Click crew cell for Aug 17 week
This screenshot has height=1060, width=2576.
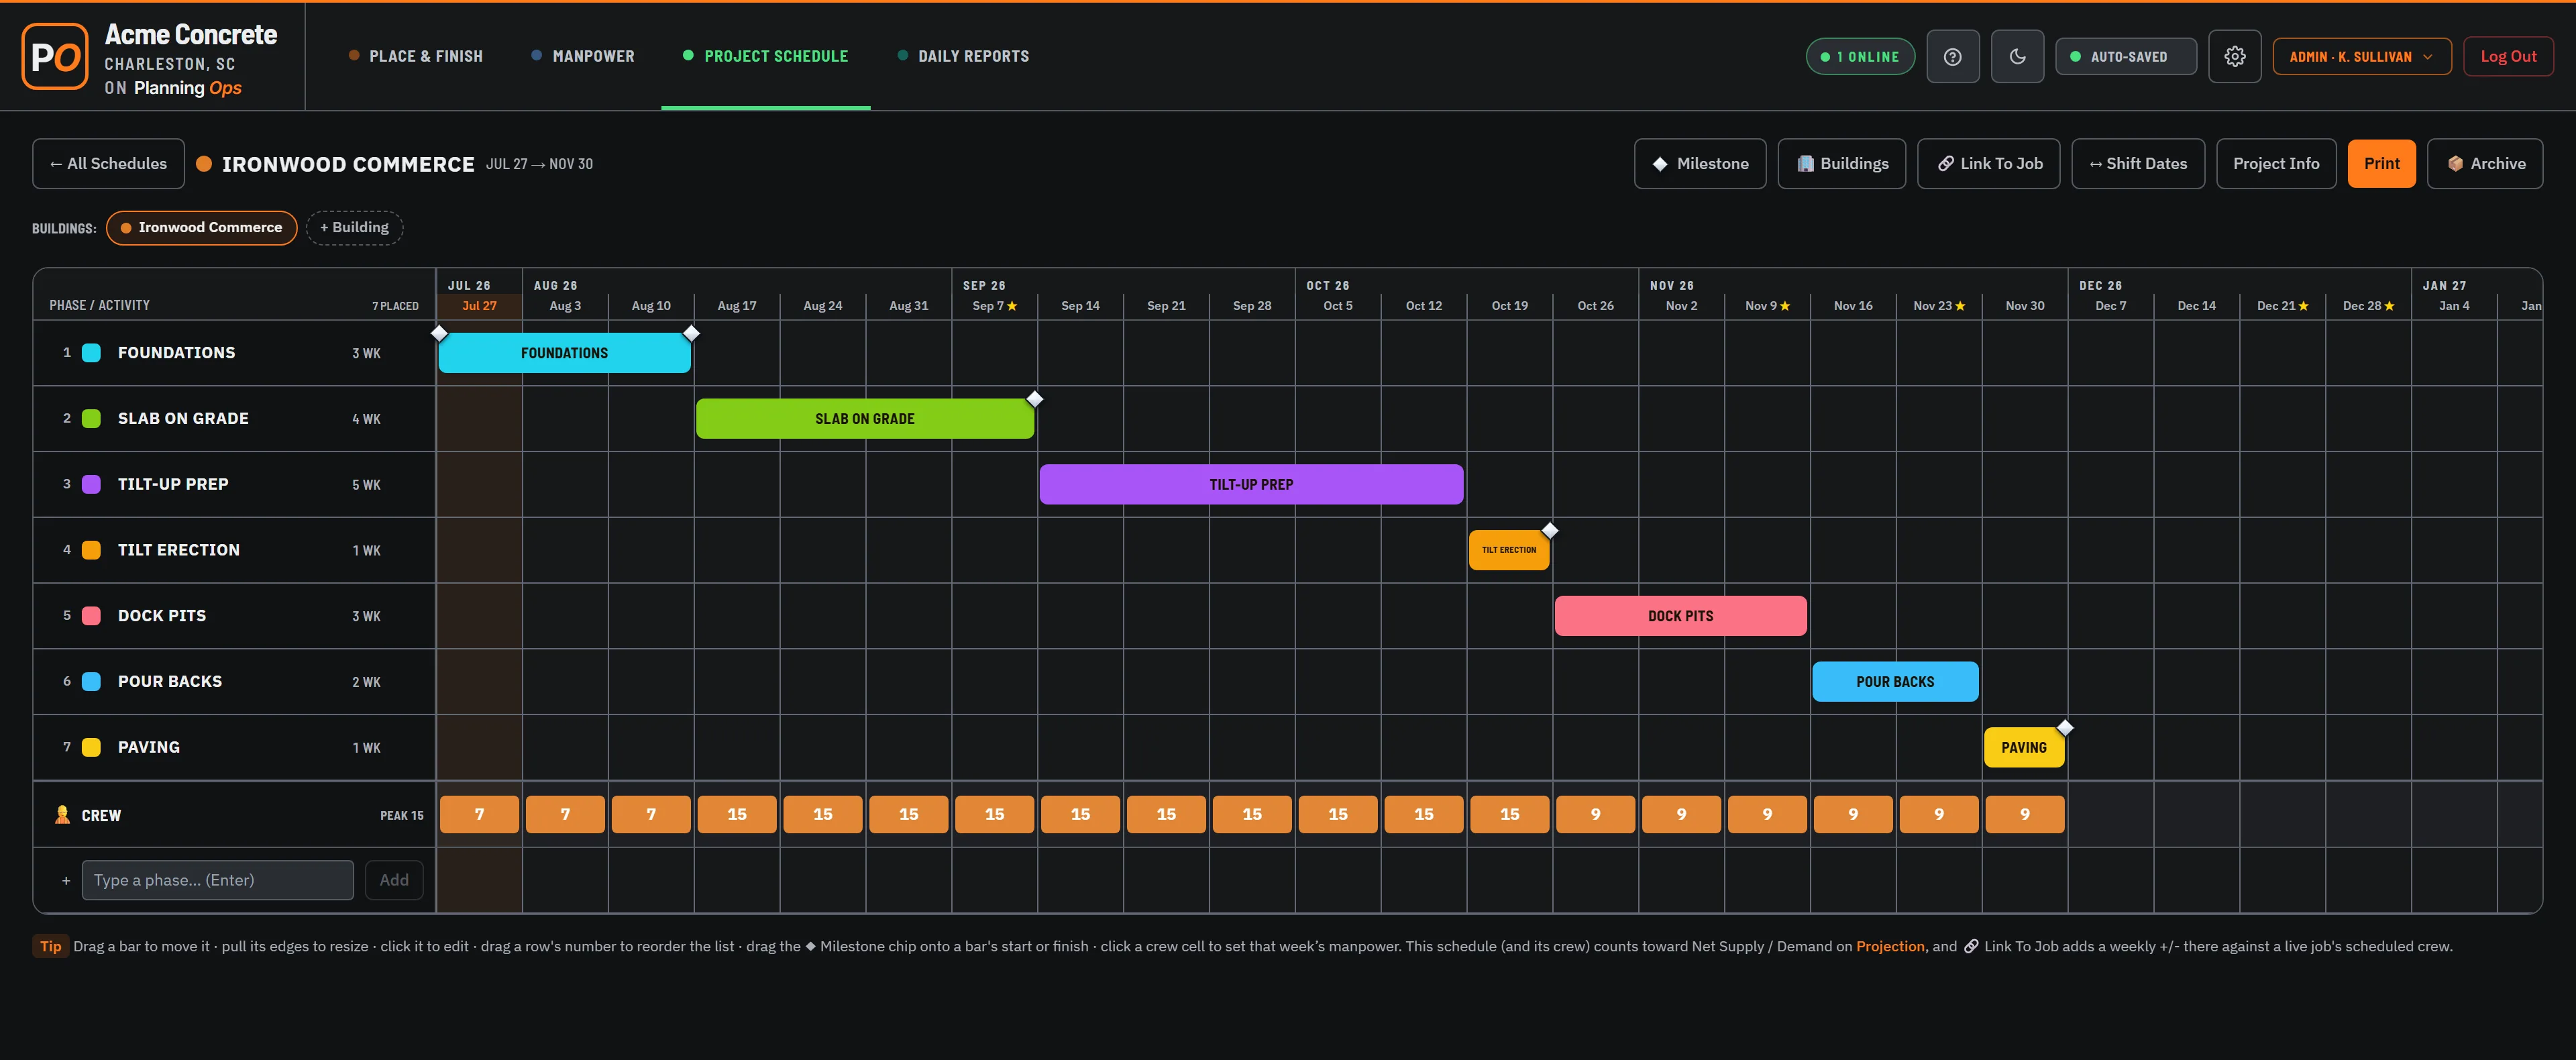coord(737,815)
